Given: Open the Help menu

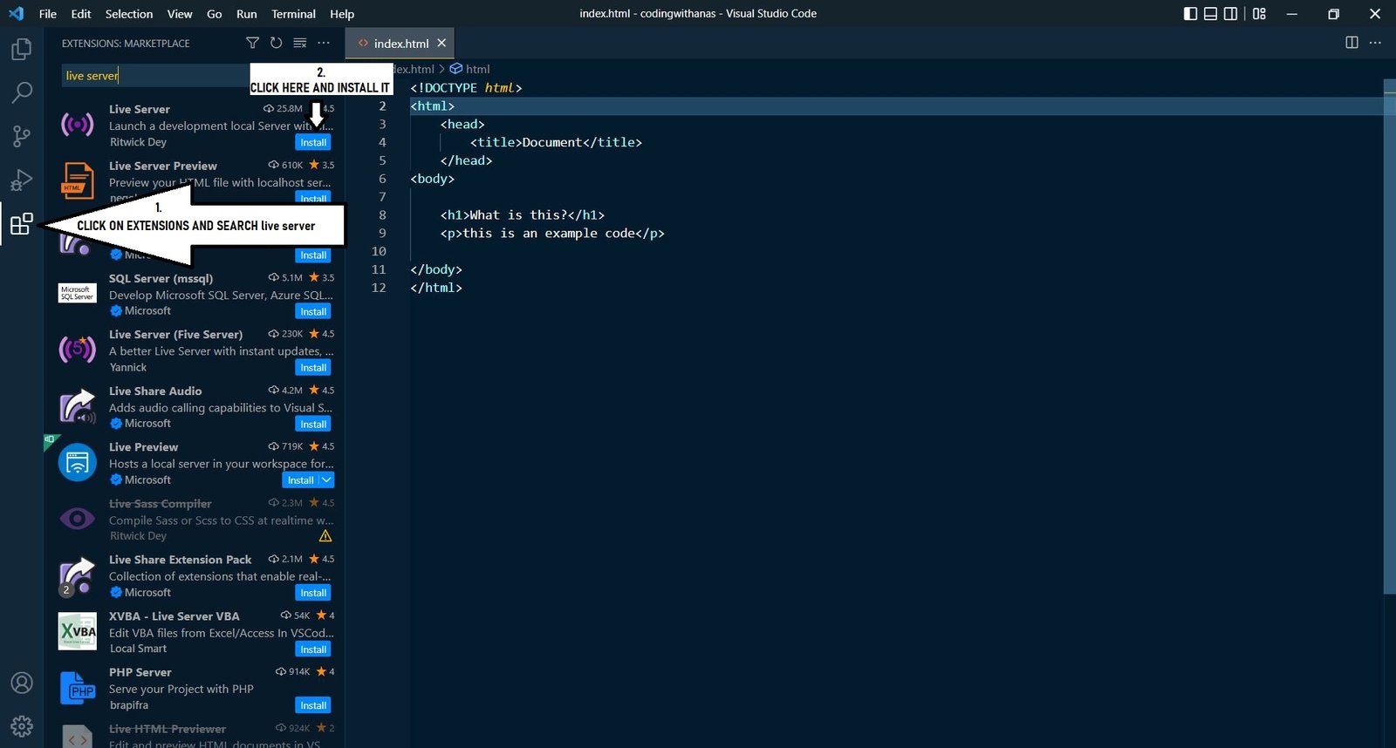Looking at the screenshot, I should (x=342, y=14).
